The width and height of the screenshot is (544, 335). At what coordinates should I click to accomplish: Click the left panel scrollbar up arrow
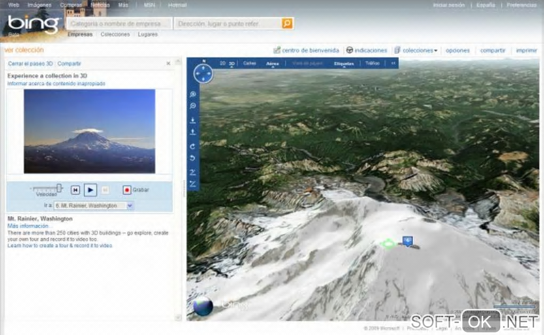(178, 62)
